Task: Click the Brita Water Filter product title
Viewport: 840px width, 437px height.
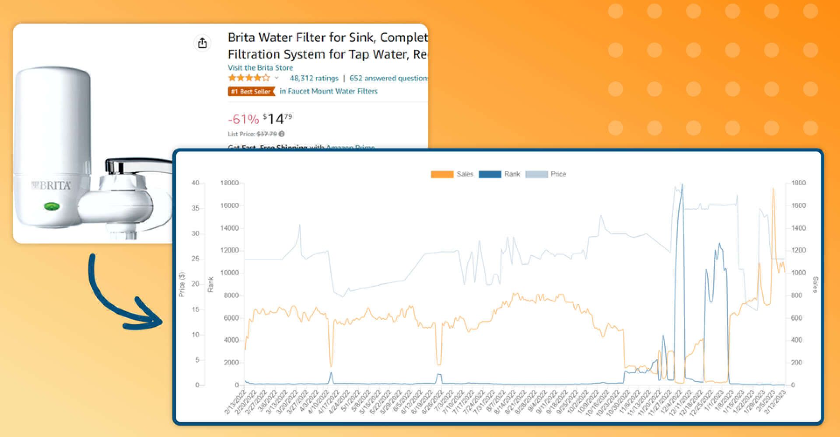Action: (327, 45)
